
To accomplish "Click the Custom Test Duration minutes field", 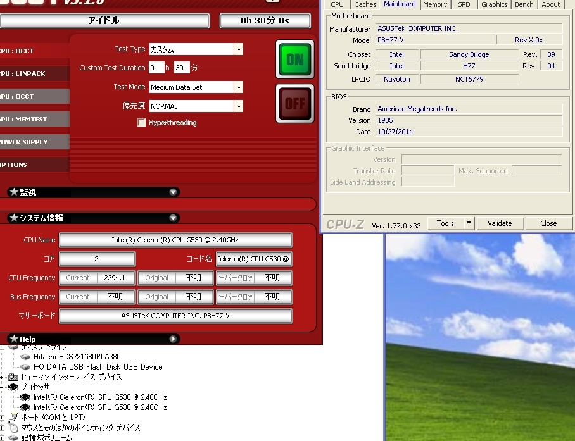I will pos(181,68).
